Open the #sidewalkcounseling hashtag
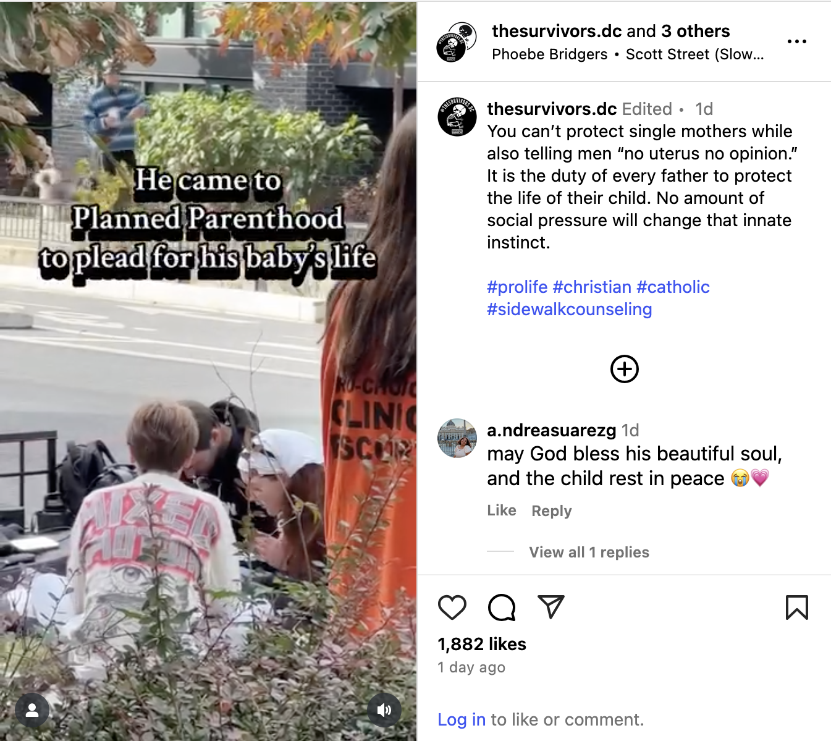831x741 pixels. tap(570, 309)
